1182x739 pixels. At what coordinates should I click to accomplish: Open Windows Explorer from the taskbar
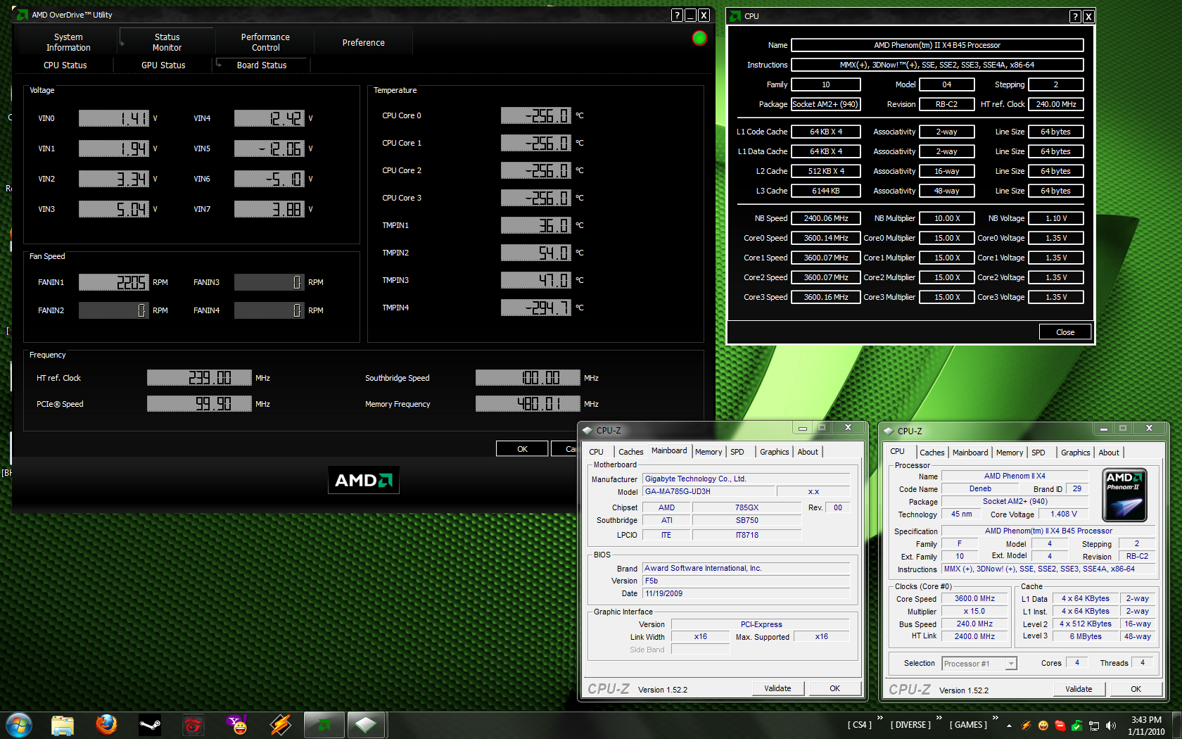click(63, 725)
